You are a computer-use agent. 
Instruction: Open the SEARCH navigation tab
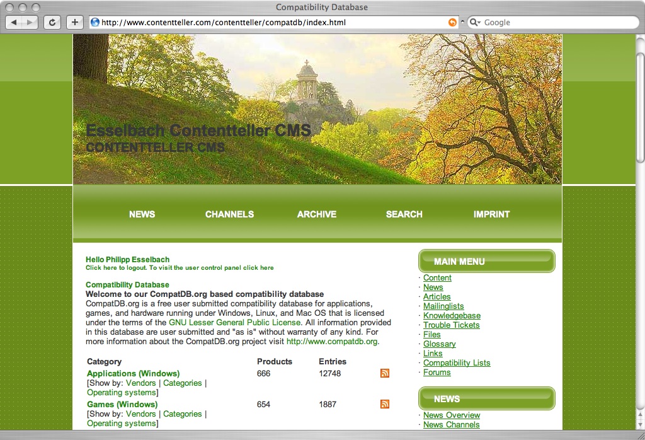pyautogui.click(x=404, y=214)
